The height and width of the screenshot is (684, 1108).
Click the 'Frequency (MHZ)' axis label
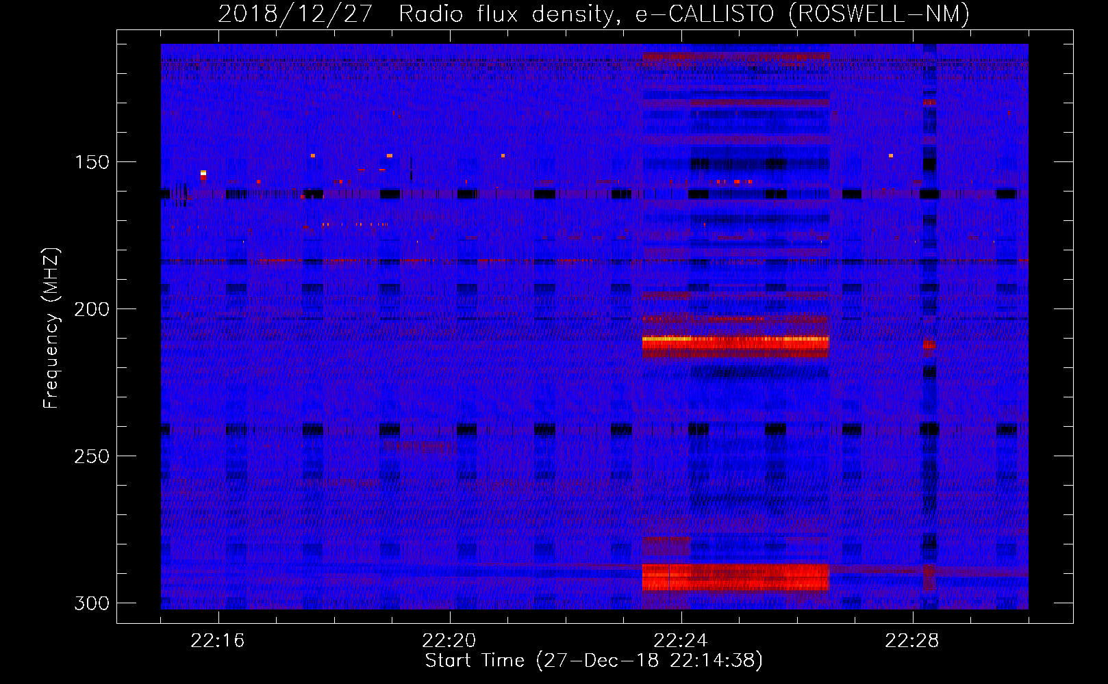(x=51, y=328)
